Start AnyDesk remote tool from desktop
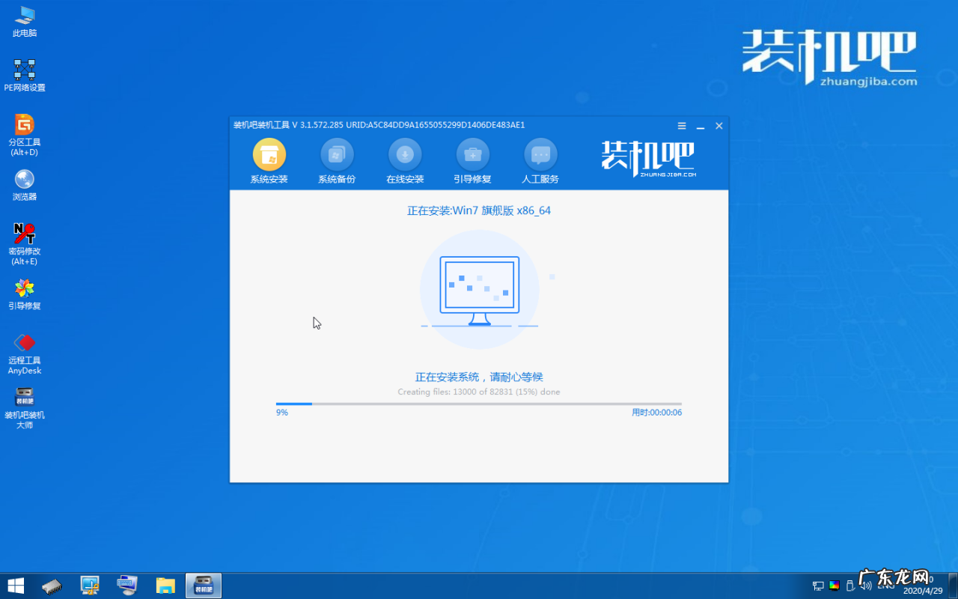The height and width of the screenshot is (599, 958). point(24,343)
